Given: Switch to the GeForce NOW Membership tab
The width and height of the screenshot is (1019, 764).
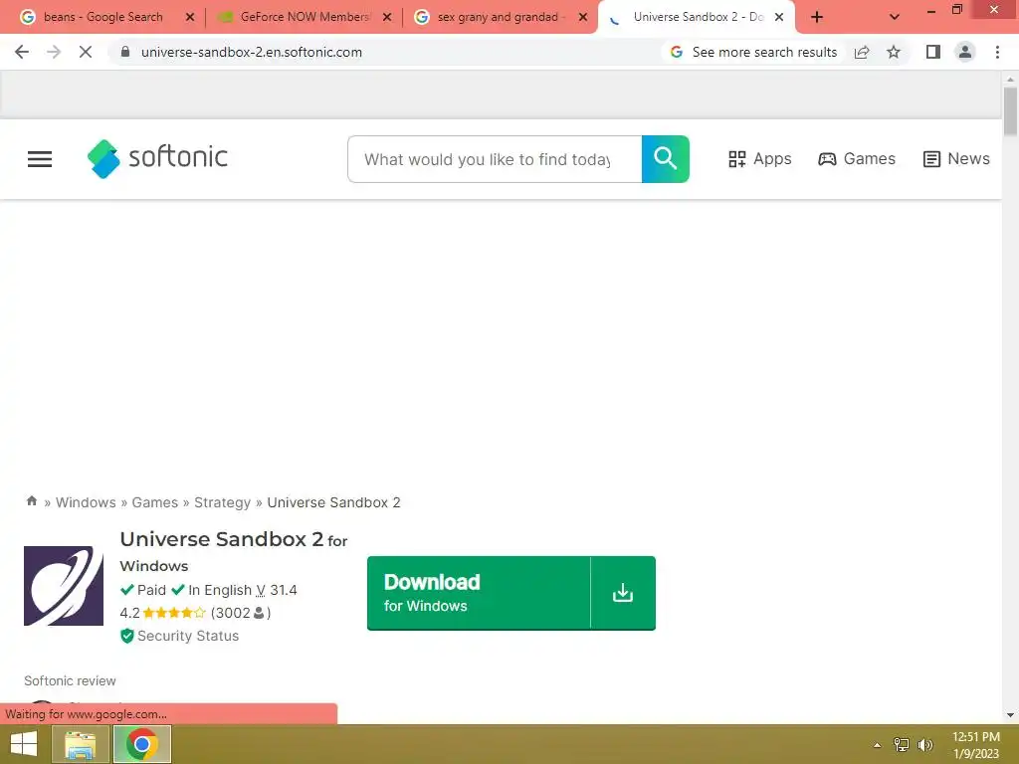Looking at the screenshot, I should (305, 17).
